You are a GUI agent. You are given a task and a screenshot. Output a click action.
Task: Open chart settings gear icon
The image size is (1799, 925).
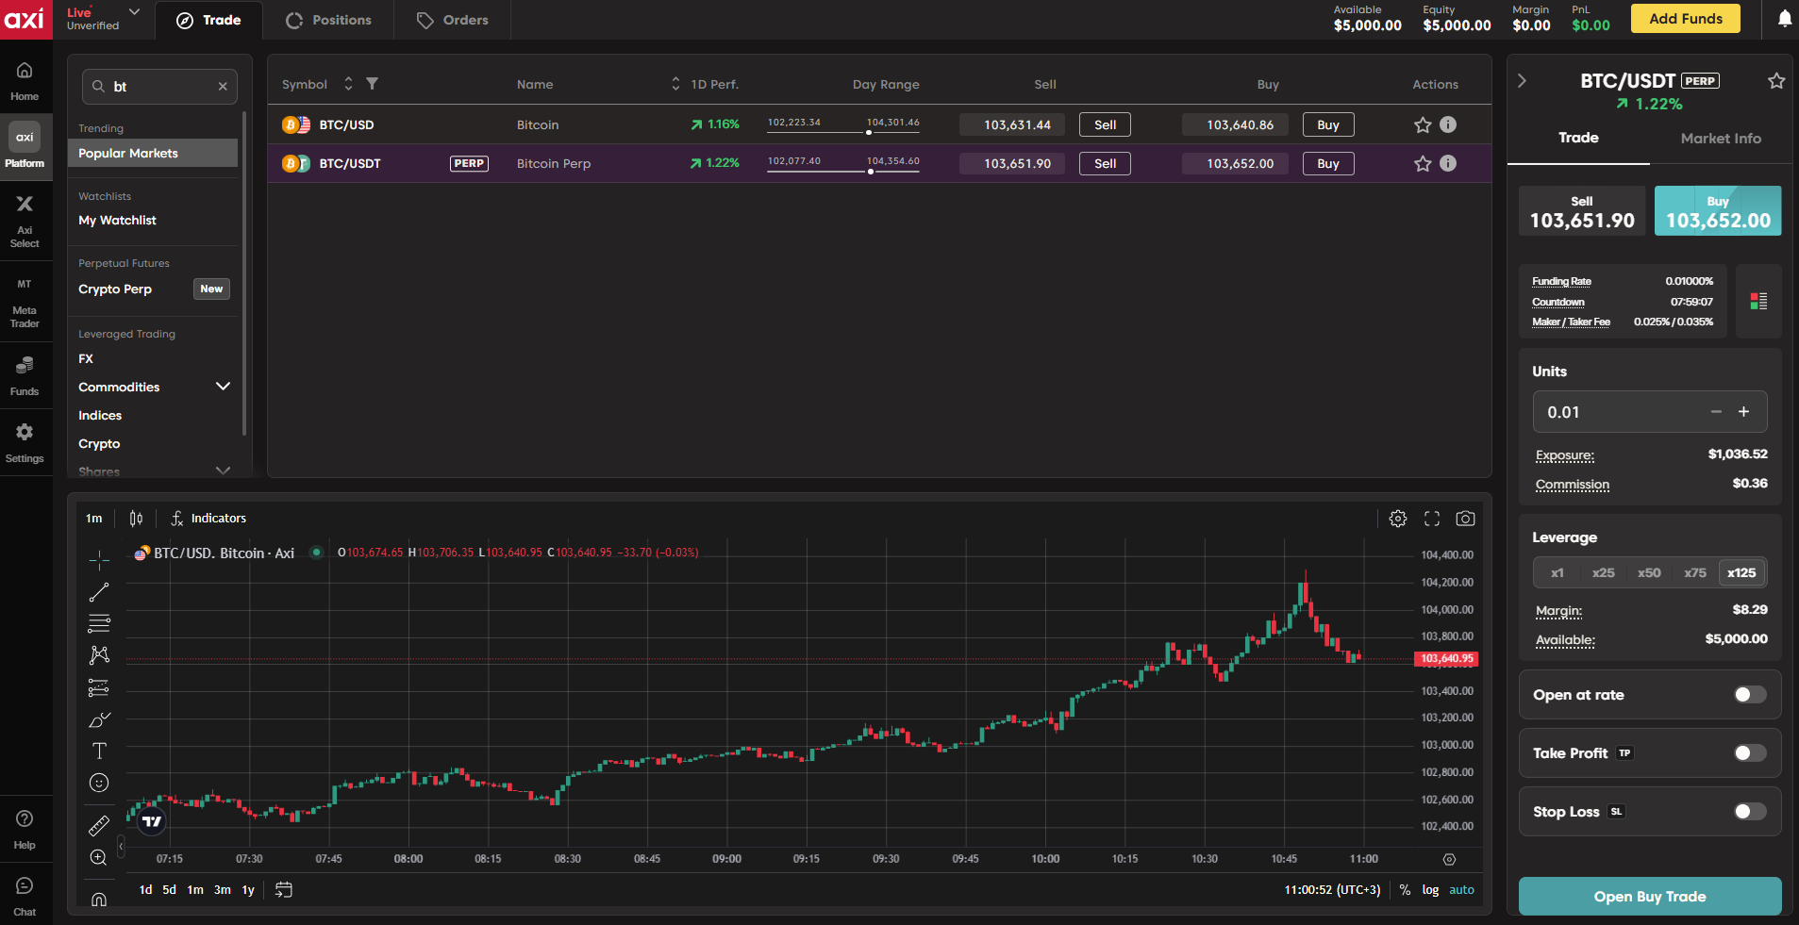point(1398,519)
